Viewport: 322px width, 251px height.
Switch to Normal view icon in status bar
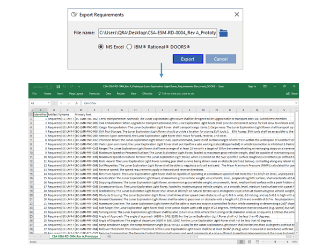pyautogui.click(x=241, y=242)
